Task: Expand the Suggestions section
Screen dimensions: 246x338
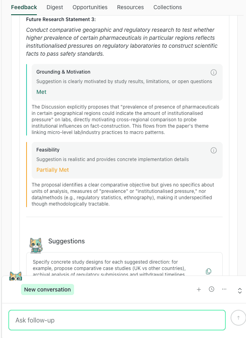Action: [67, 241]
